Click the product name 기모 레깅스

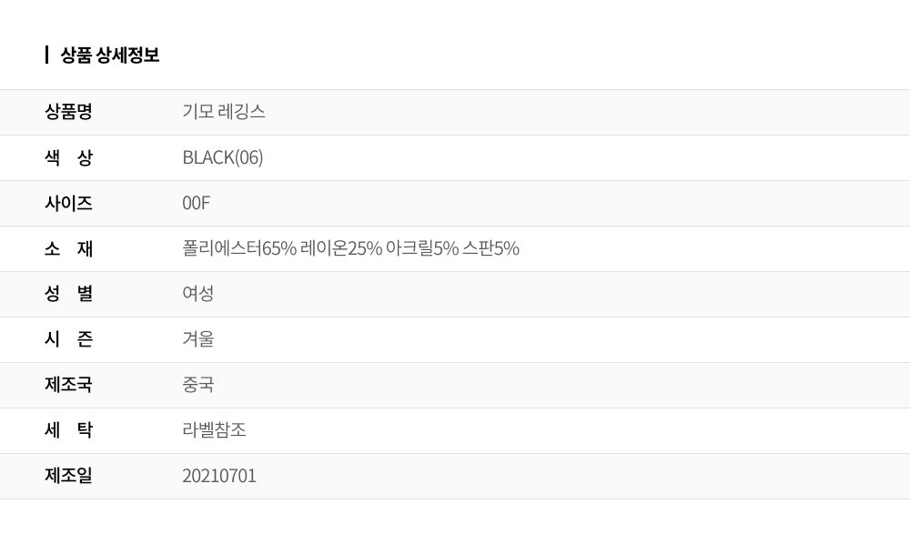click(224, 112)
